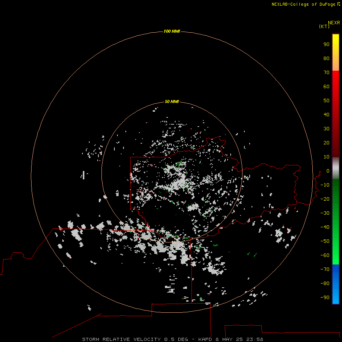The image size is (342, 342).
Task: Click the NEXR label above the color bar
Action: (334, 23)
